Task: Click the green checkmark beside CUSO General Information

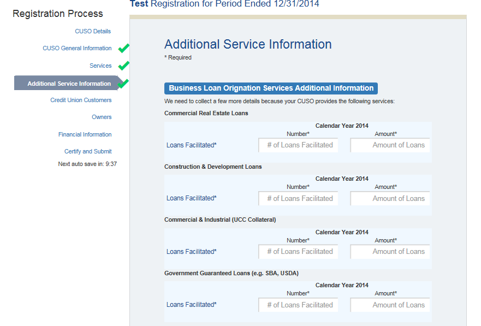Action: point(124,48)
